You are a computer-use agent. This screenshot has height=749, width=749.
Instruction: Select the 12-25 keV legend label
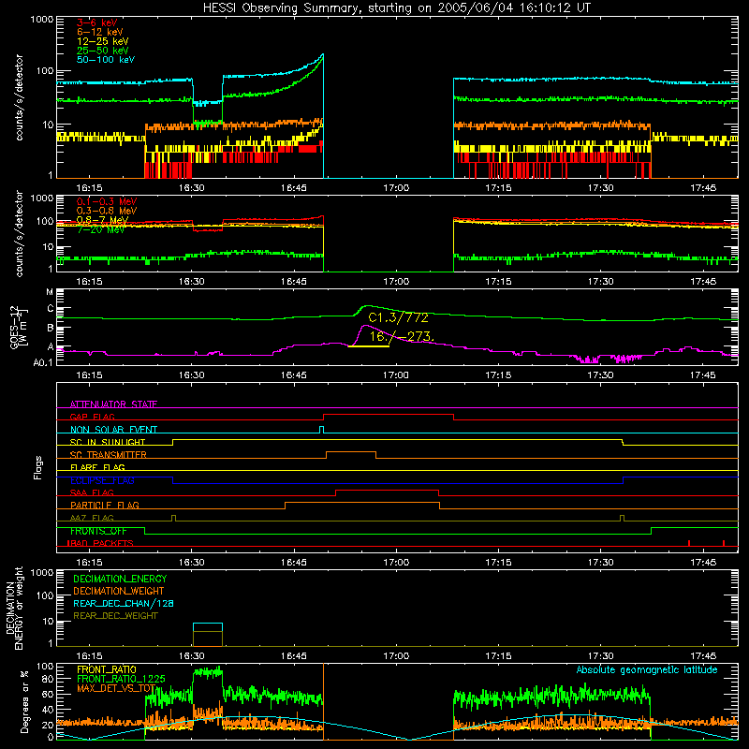point(102,41)
